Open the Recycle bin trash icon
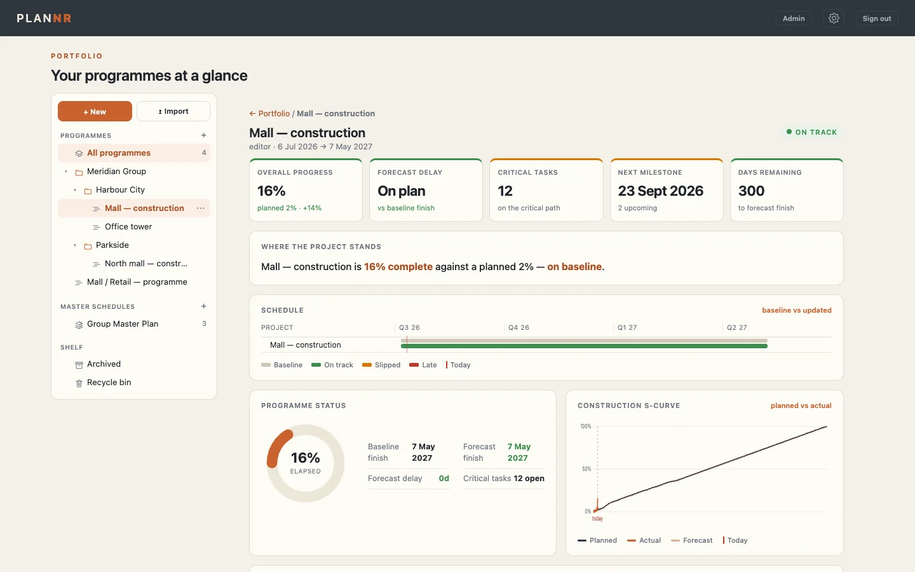 coord(79,383)
